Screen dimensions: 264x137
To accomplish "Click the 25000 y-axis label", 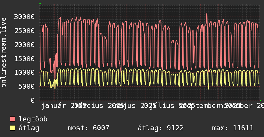I will [24, 31].
